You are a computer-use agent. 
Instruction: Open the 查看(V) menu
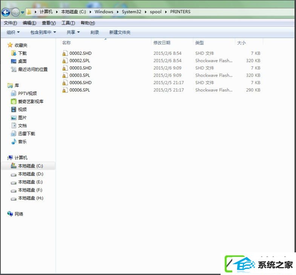coord(49,23)
